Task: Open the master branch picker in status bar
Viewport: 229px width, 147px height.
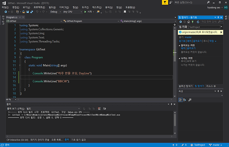Action: (x=215, y=145)
